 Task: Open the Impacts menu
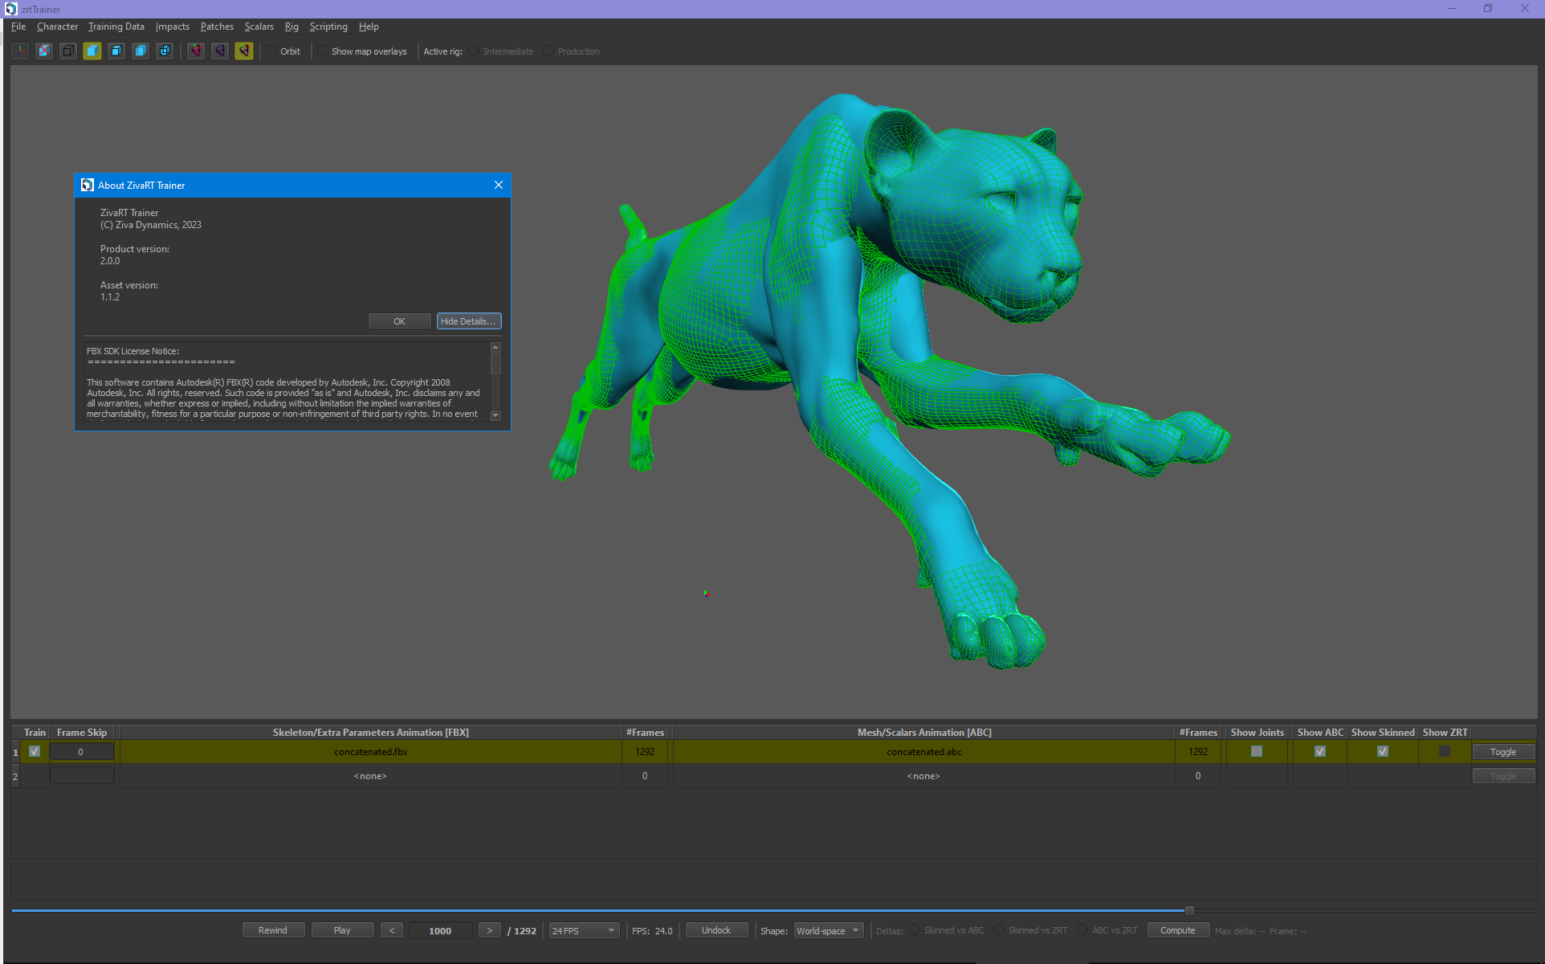tap(173, 27)
